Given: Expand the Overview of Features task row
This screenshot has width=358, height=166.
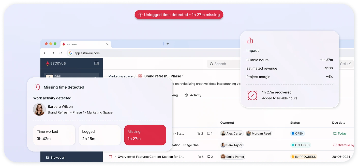Looking at the screenshot, I should 115,157.
